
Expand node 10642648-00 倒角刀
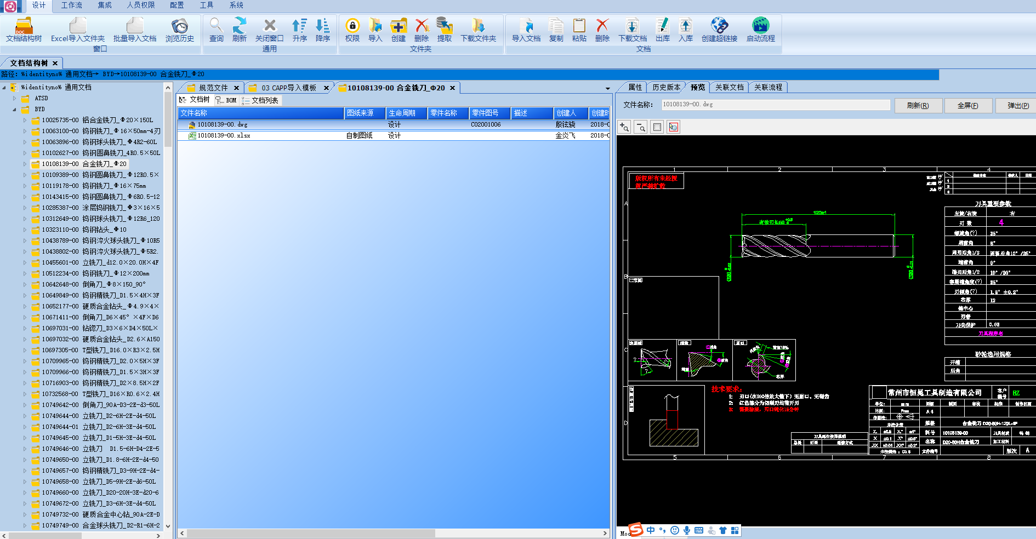[25, 284]
